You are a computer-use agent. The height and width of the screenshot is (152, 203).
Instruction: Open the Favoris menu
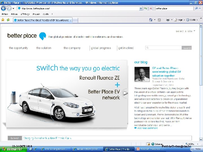(36, 14)
